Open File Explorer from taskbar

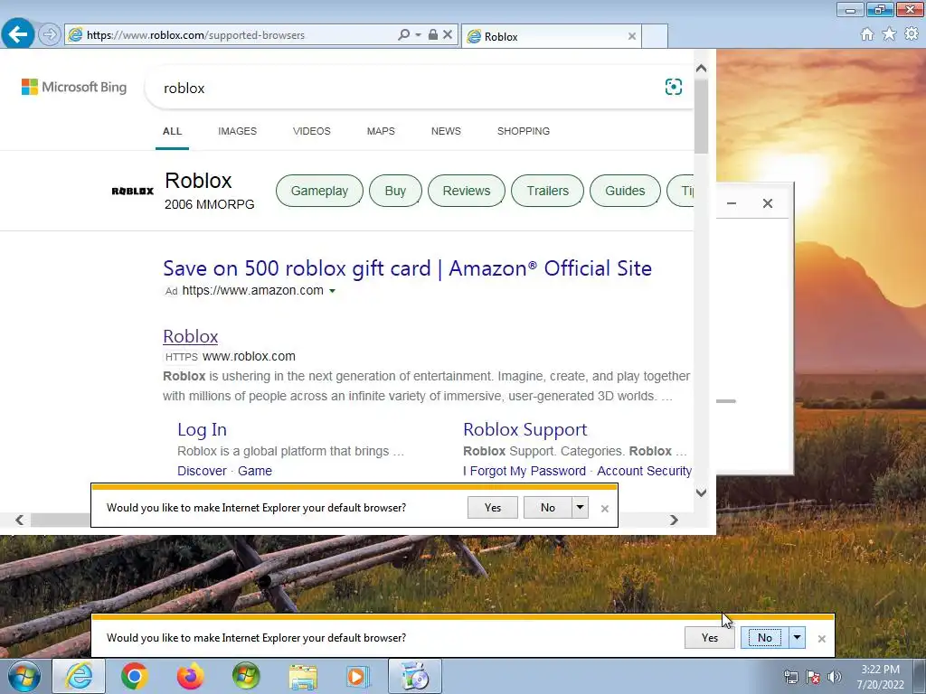pyautogui.click(x=303, y=676)
